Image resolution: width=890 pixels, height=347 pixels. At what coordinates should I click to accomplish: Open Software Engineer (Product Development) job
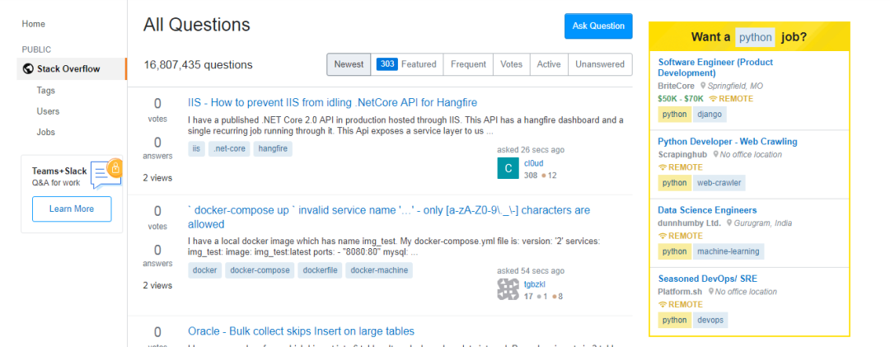pos(715,68)
